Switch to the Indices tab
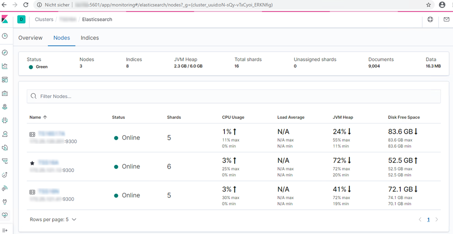The width and height of the screenshot is (453, 234). pyautogui.click(x=90, y=38)
